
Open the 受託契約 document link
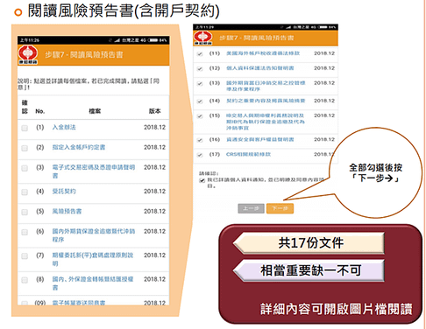tap(64, 192)
